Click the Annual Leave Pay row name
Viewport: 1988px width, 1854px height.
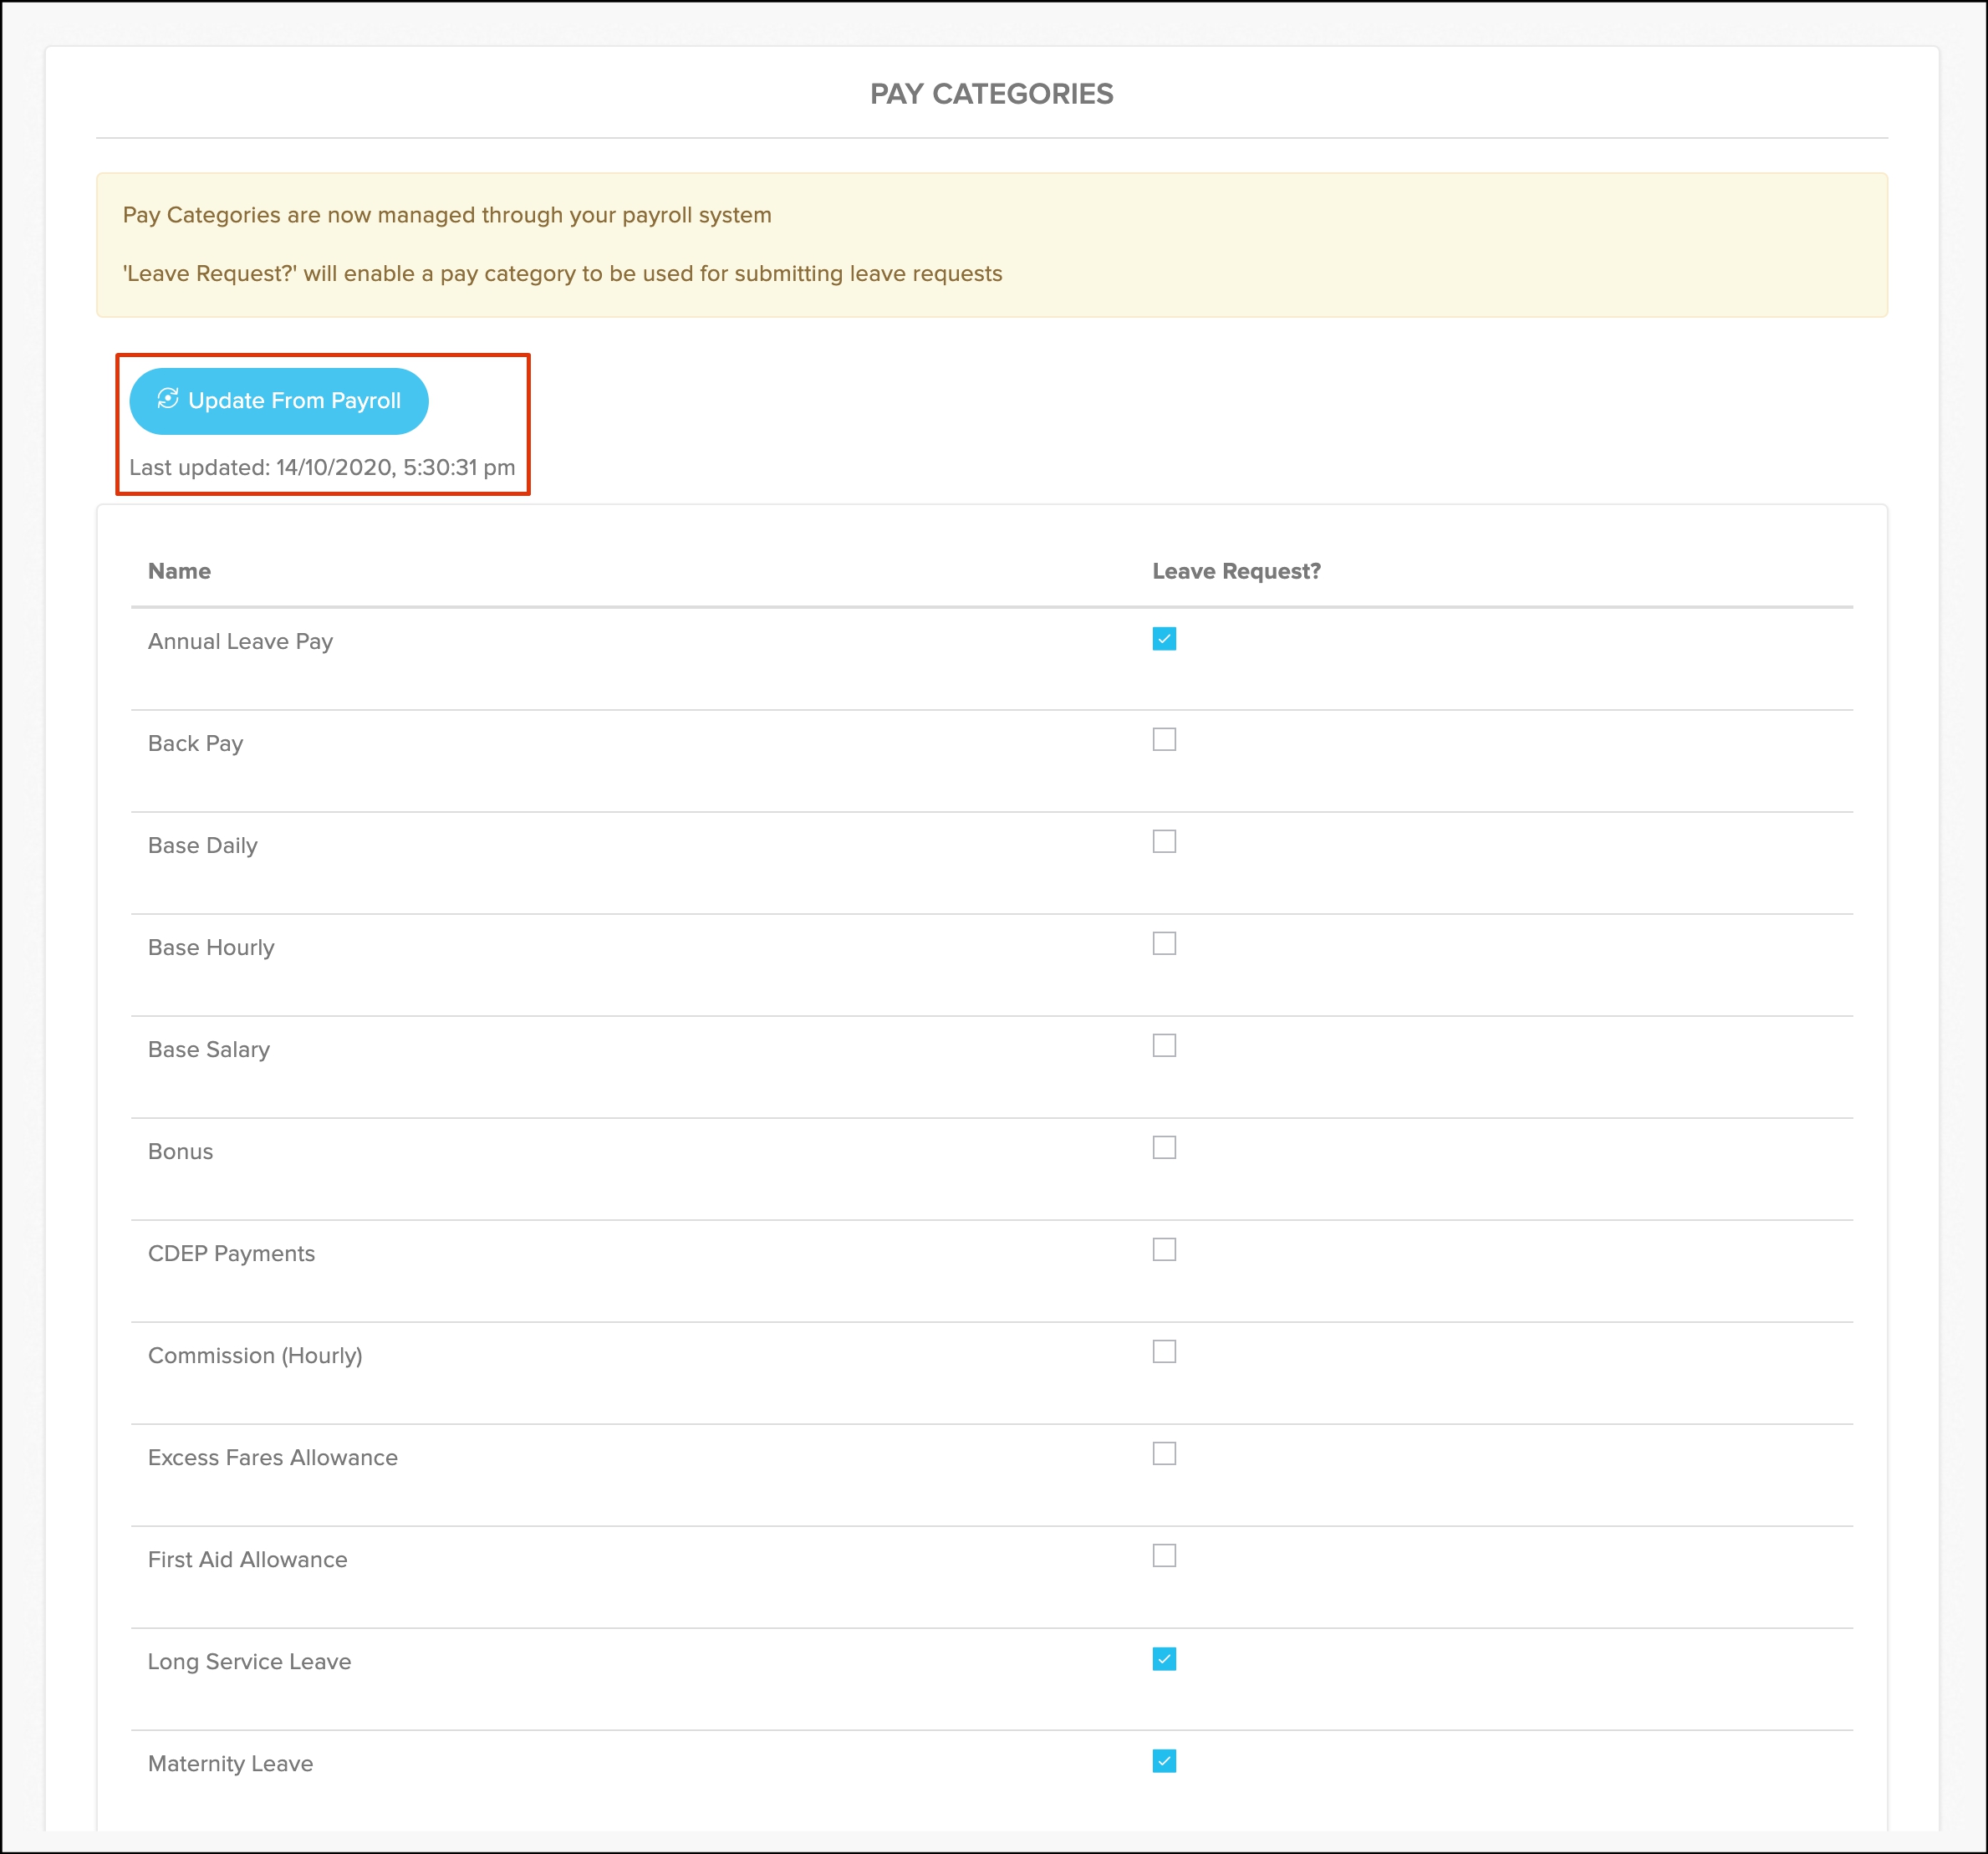(240, 641)
